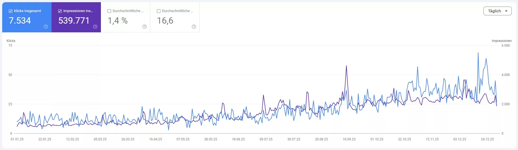Click date label 09.07.25 on axis
Image resolution: width=518 pixels, height=150 pixels.
(x=266, y=139)
